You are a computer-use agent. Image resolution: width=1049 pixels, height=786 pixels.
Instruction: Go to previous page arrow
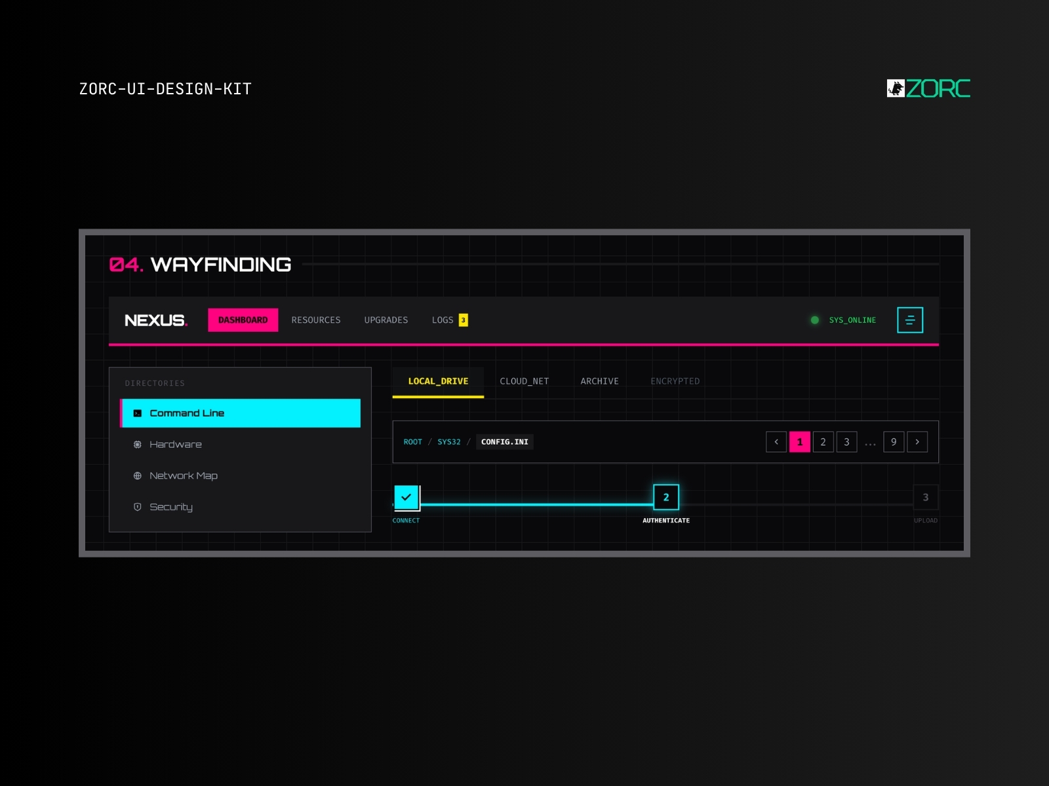pos(776,442)
